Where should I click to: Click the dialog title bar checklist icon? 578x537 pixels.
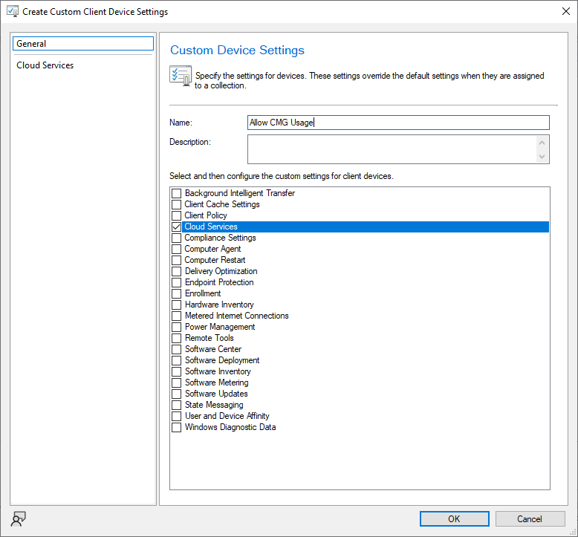pyautogui.click(x=12, y=12)
